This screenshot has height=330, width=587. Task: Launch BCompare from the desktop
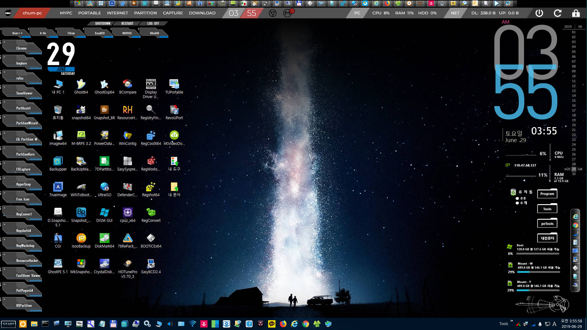(127, 87)
